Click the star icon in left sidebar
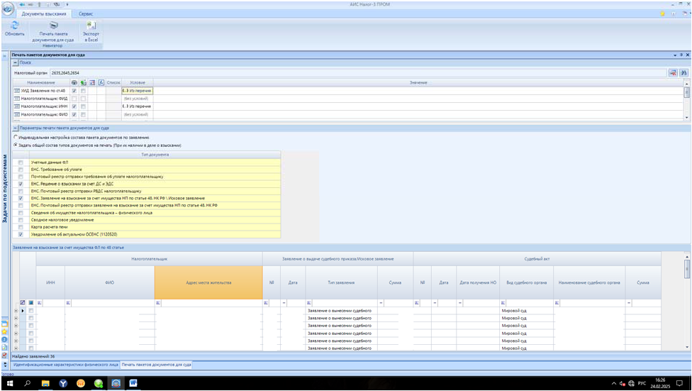The height and width of the screenshot is (391, 692). click(5, 331)
